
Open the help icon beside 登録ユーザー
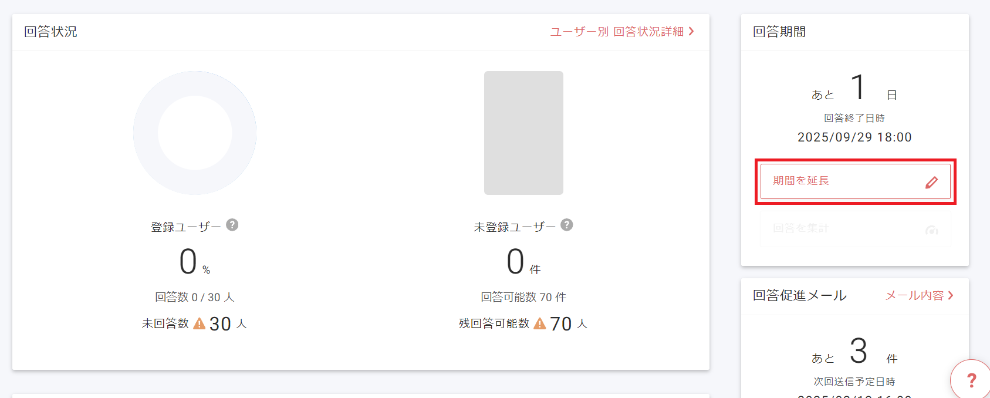coord(233,225)
